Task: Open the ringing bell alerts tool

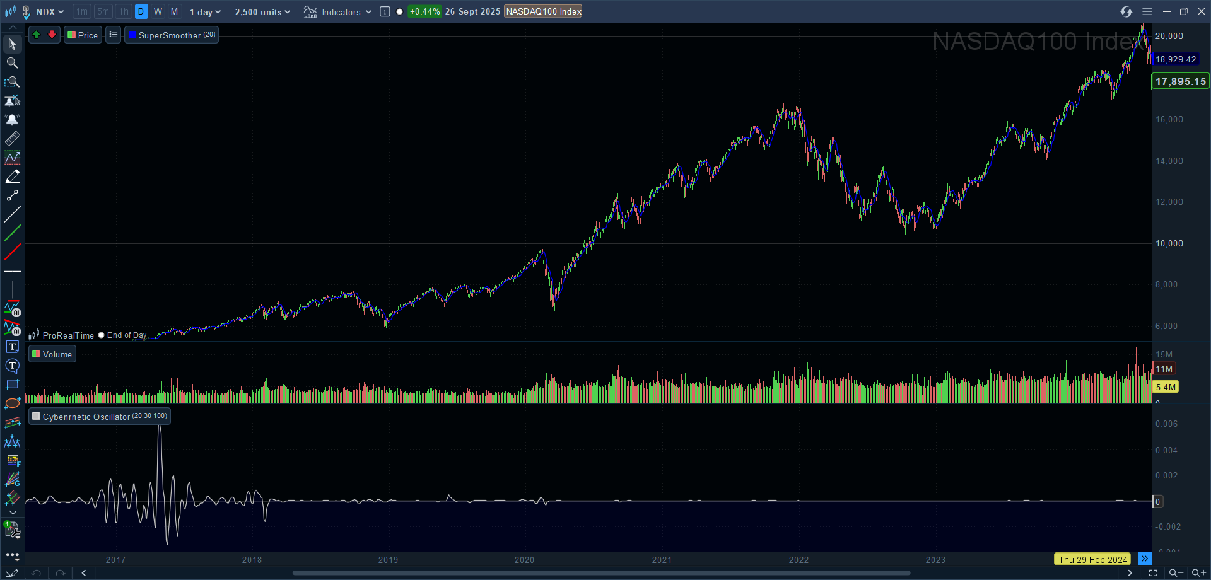Action: (x=12, y=120)
